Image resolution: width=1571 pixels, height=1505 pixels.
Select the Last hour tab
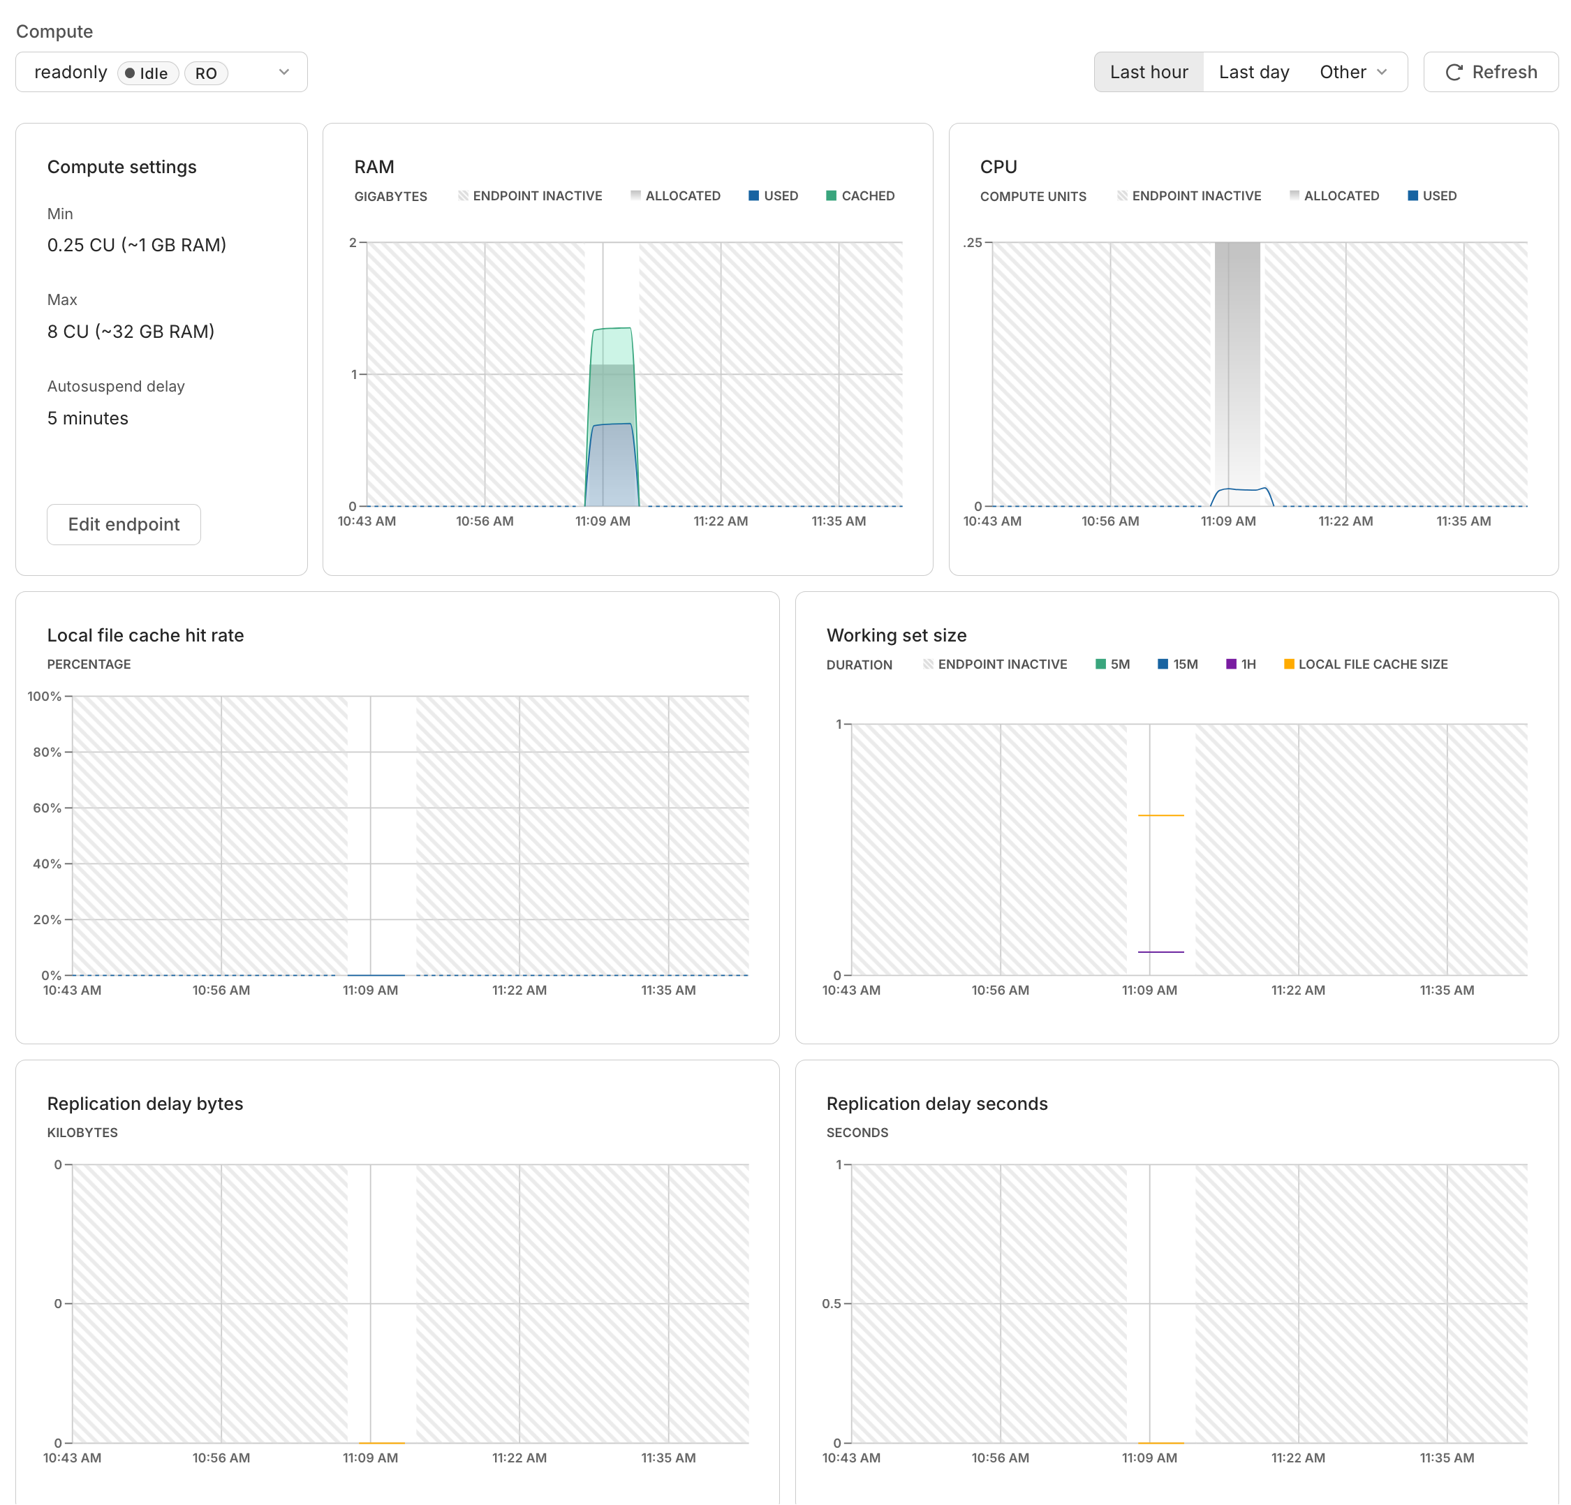pyautogui.click(x=1148, y=72)
